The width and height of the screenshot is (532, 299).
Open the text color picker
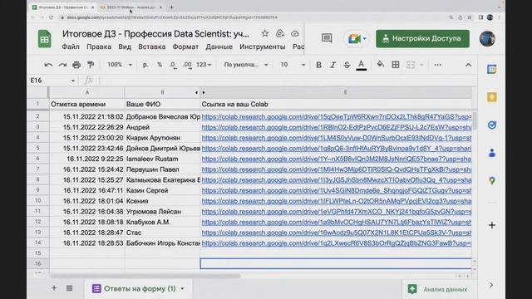(362, 65)
